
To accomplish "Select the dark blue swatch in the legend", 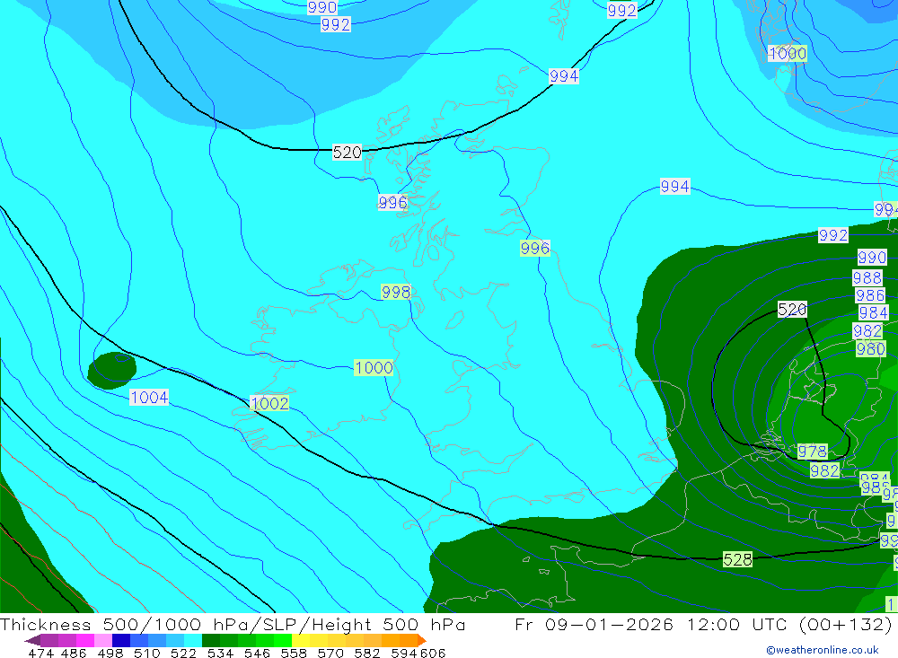I will (x=121, y=640).
